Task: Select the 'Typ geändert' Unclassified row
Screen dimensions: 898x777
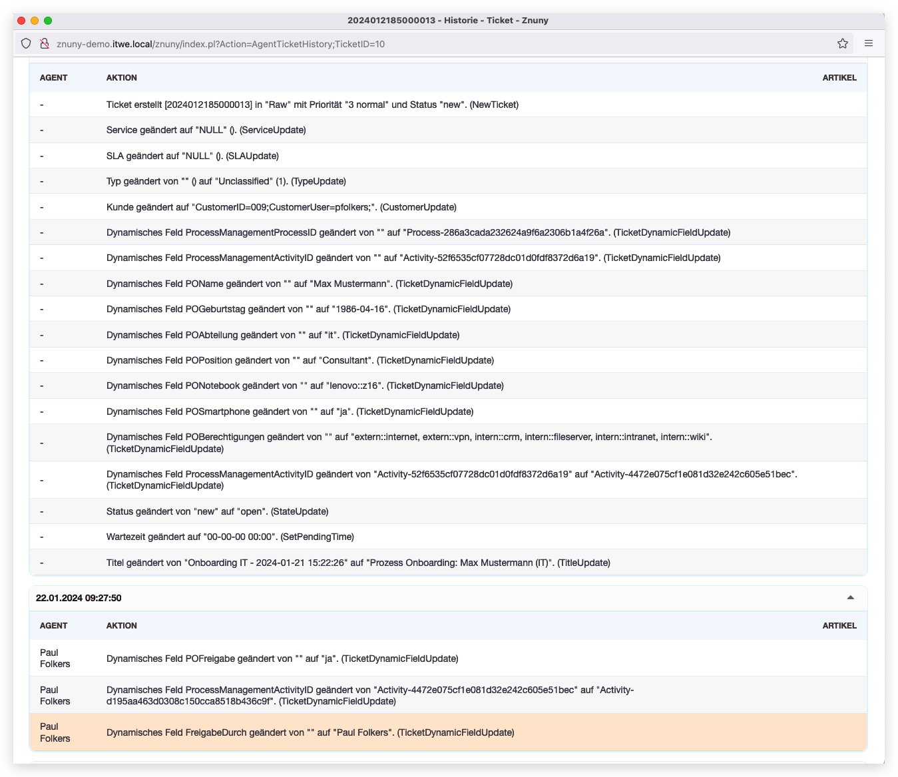Action: [x=448, y=181]
